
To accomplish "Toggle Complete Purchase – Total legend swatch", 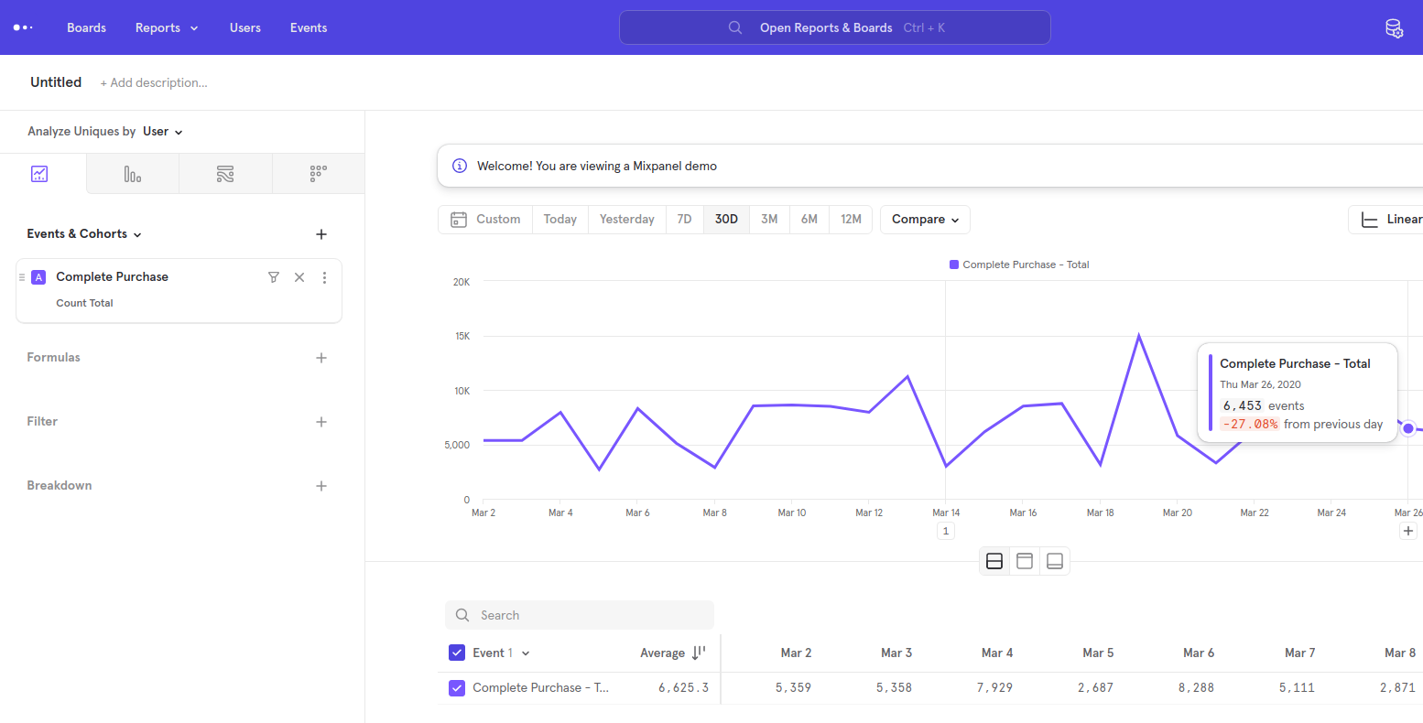I will tap(954, 264).
